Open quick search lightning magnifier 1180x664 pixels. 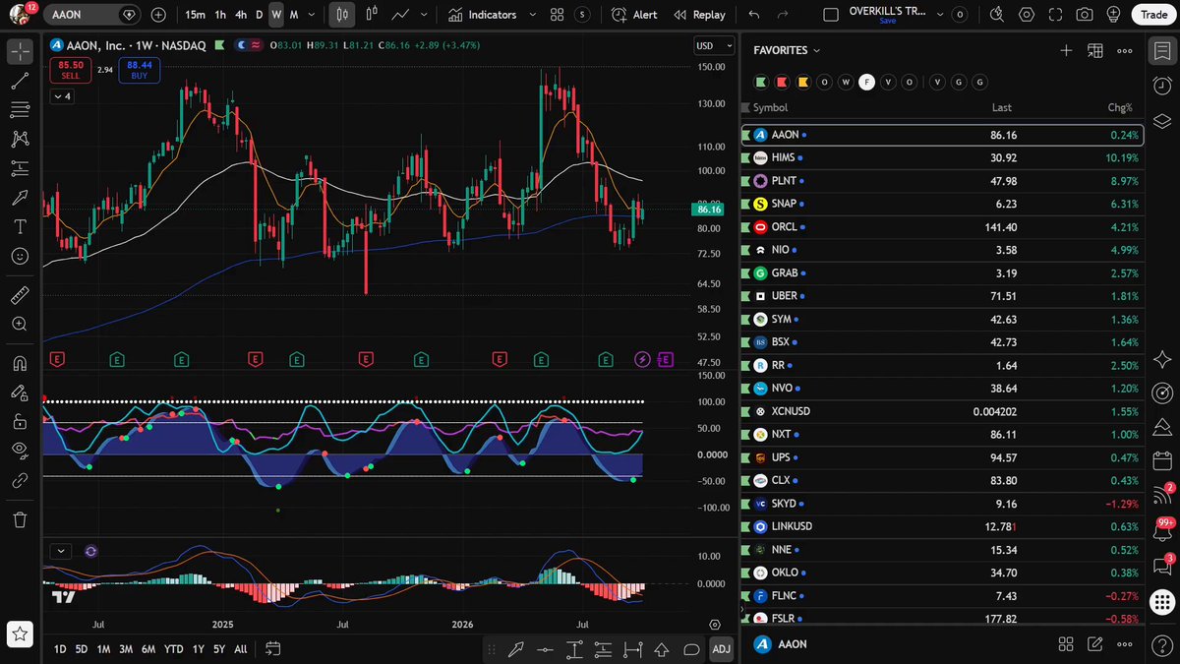pos(997,15)
